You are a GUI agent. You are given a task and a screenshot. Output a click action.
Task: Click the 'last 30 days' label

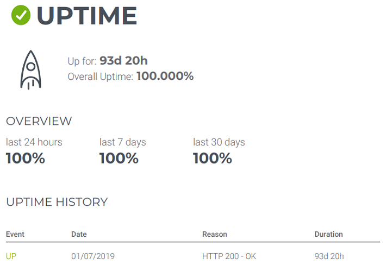coord(219,142)
